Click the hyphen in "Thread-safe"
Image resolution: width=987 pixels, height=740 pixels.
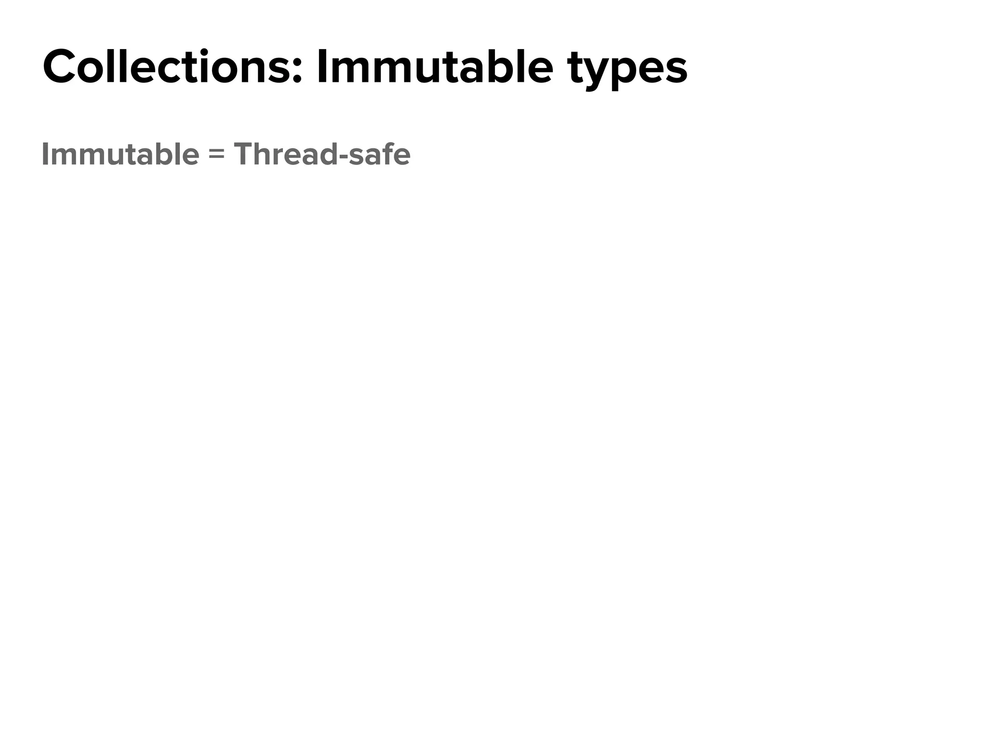coord(342,158)
